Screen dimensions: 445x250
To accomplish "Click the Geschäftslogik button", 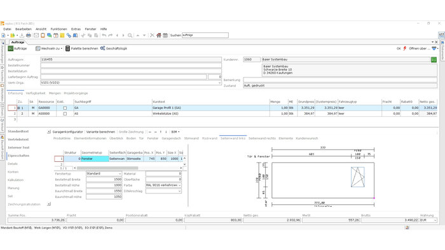I will [x=114, y=48].
